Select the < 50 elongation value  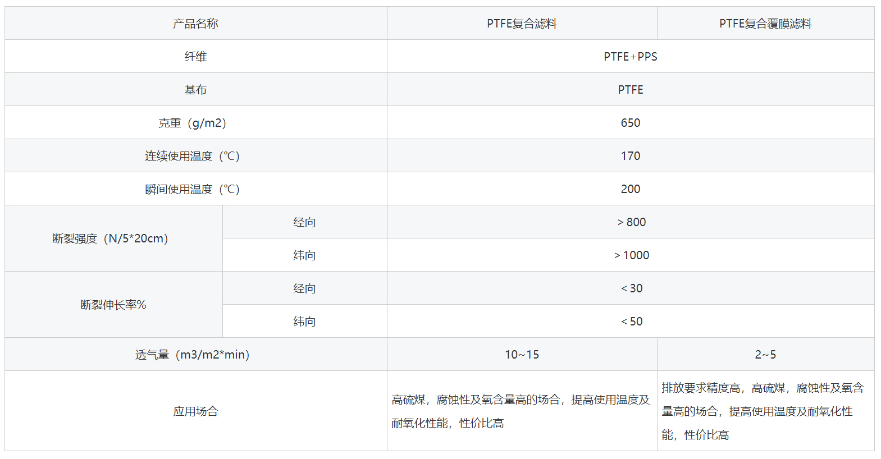coord(631,322)
